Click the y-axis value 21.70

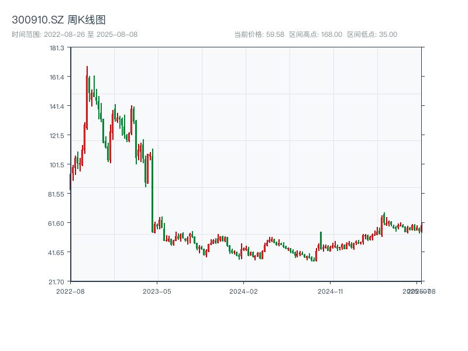click(56, 282)
